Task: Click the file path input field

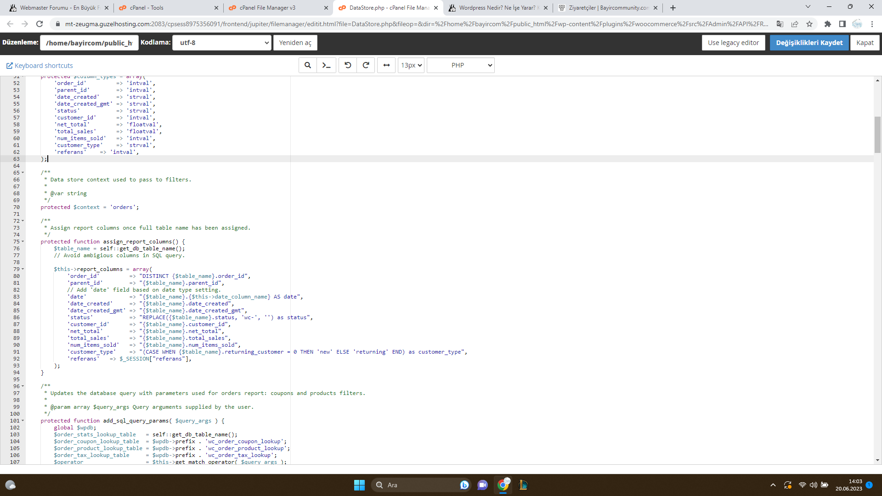Action: tap(89, 43)
